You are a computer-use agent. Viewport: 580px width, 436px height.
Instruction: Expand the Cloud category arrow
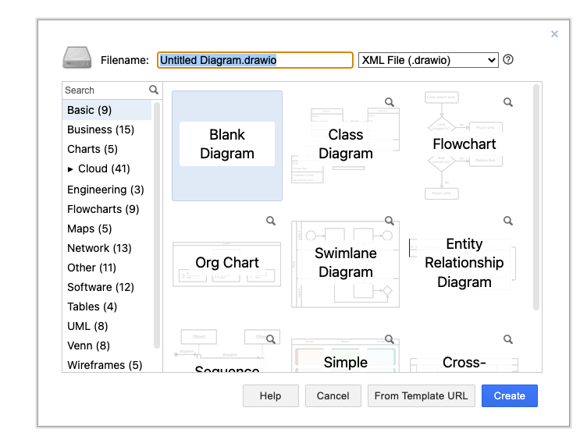[71, 169]
